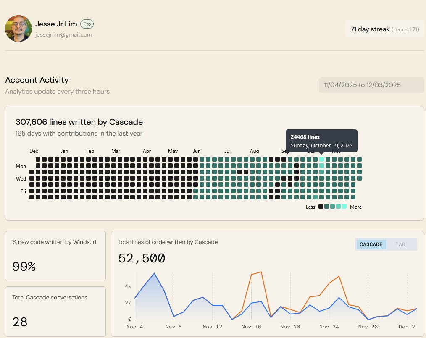Click Jesse Jr Lim's profile avatar
This screenshot has width=426, height=338.
18,29
